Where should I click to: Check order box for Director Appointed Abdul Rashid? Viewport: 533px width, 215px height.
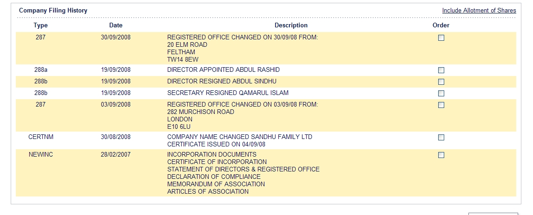pos(441,70)
